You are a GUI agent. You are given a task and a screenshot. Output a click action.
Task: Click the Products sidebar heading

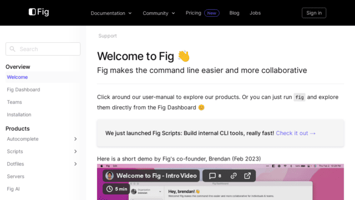click(x=18, y=128)
